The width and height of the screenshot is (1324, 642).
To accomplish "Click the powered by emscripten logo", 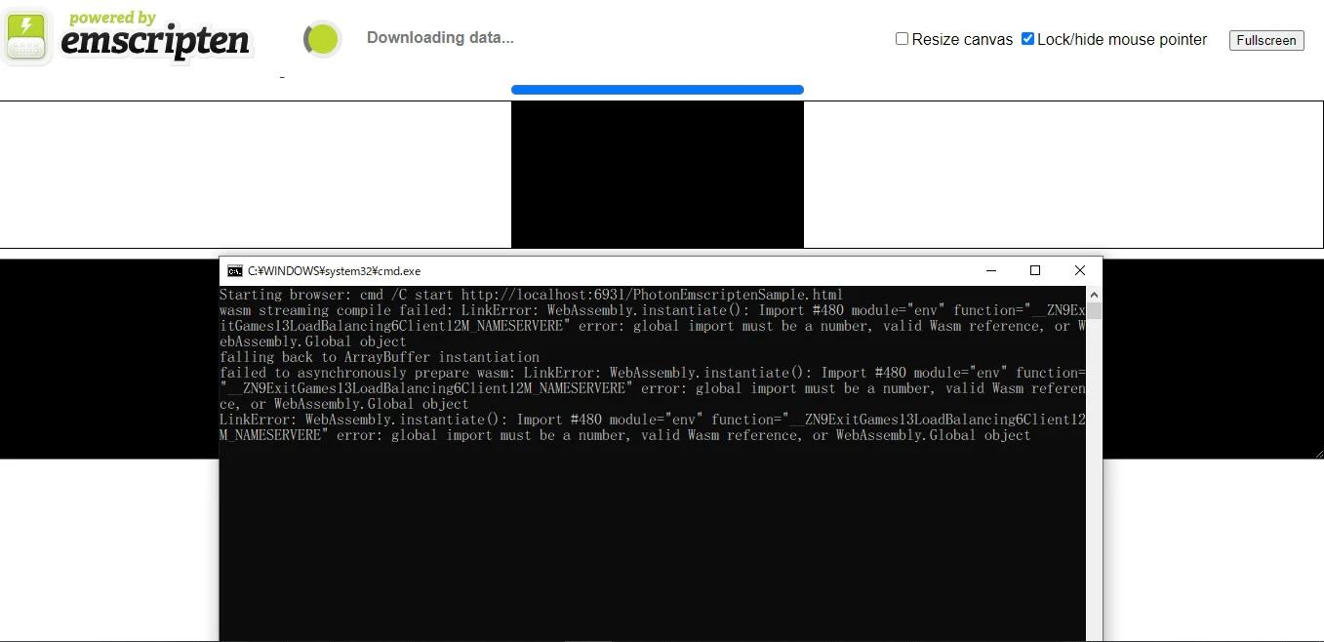I will coord(127,37).
